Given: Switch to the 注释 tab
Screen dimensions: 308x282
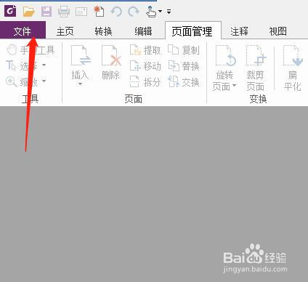Looking at the screenshot, I should [239, 31].
